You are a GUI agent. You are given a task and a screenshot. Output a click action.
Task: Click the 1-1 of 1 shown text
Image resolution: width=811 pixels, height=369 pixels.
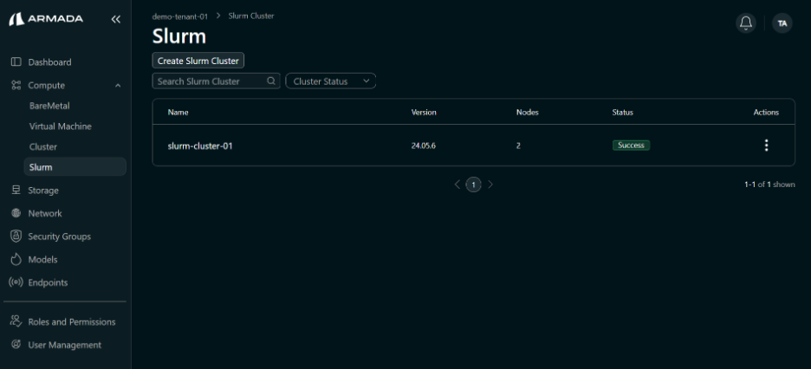tap(769, 184)
